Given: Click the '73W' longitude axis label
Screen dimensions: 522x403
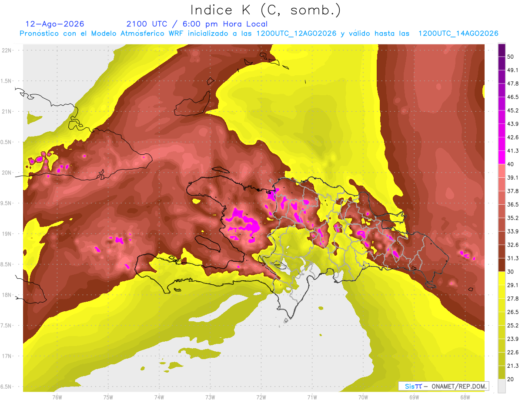Looking at the screenshot, I should 210,397.
